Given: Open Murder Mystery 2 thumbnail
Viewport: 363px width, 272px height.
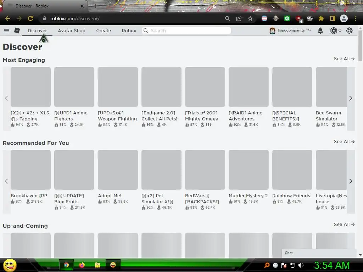Looking at the screenshot, I should 248,170.
